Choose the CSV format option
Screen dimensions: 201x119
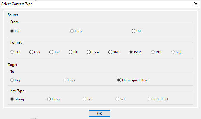tap(31, 52)
